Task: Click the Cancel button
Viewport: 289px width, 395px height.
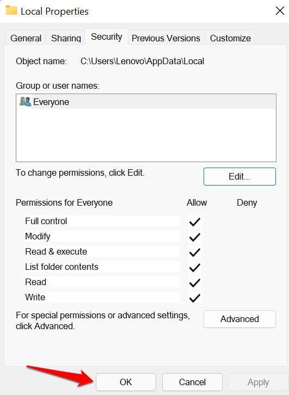Action: point(192,382)
